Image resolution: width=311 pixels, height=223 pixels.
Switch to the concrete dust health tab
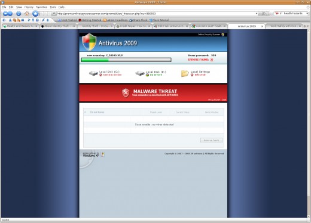(209, 26)
